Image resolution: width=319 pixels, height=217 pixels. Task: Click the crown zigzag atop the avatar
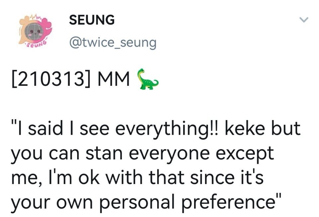pyautogui.click(x=36, y=17)
